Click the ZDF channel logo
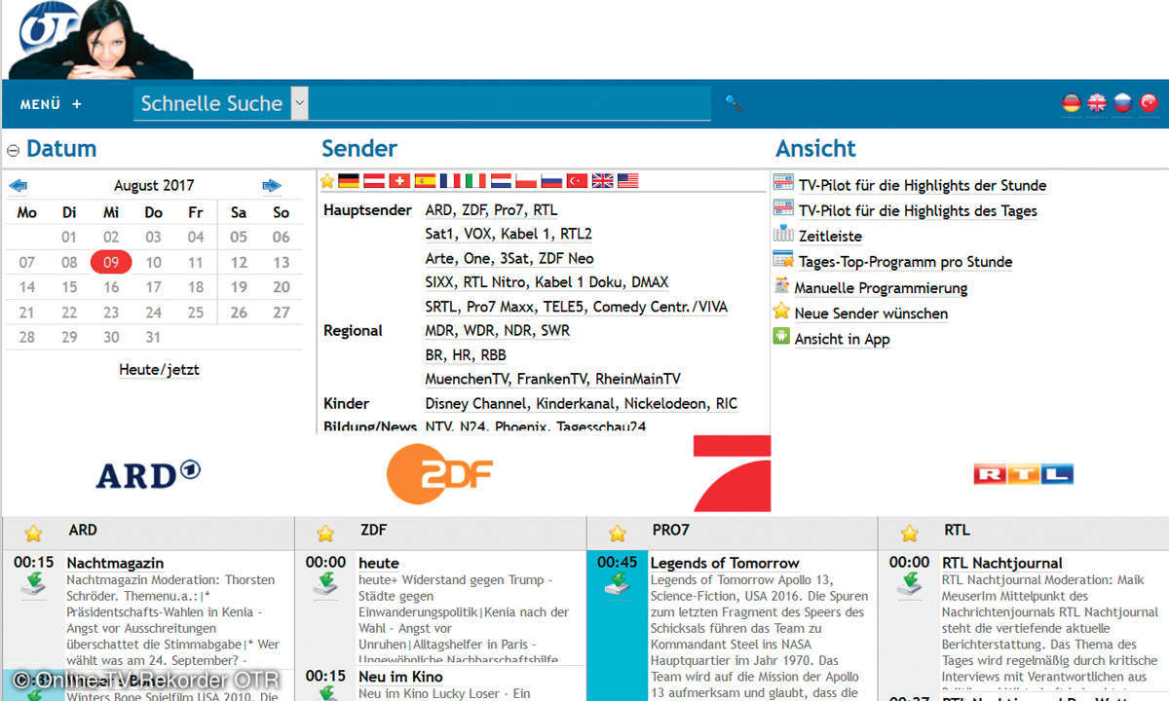The width and height of the screenshot is (1169, 701). pyautogui.click(x=439, y=474)
